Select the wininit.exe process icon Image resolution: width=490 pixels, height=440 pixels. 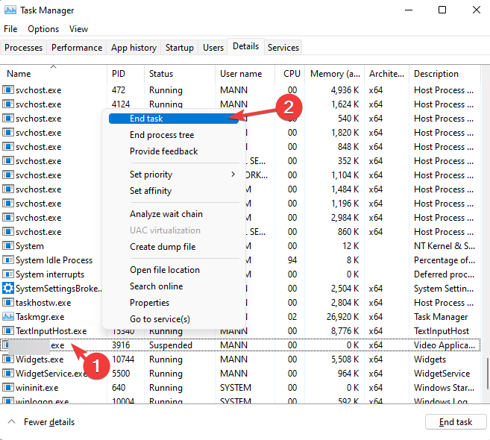click(7, 388)
